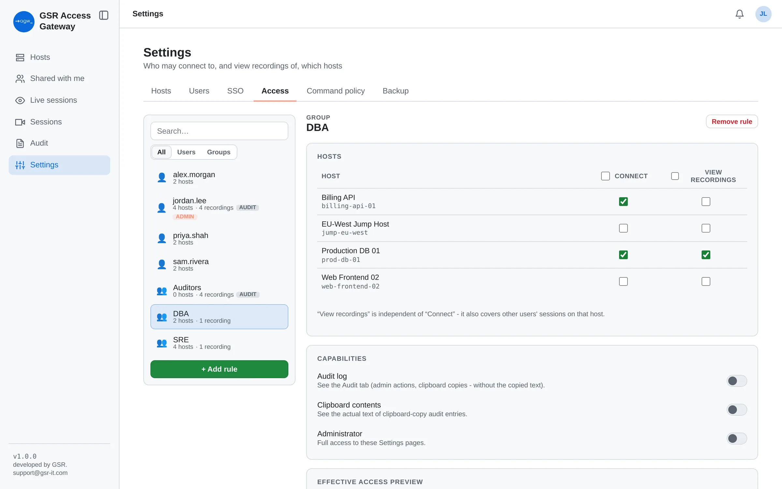Filter rule list by All

[x=161, y=152]
